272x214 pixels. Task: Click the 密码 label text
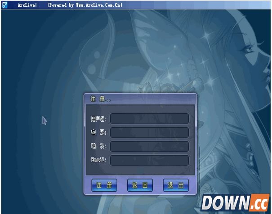pos(98,133)
